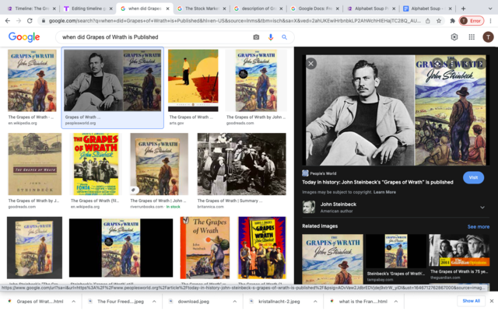498x311 pixels.
Task: Click the browser back arrow
Action: [8, 21]
